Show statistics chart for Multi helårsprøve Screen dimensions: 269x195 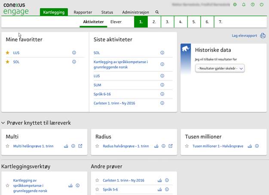pyautogui.click(x=66, y=146)
